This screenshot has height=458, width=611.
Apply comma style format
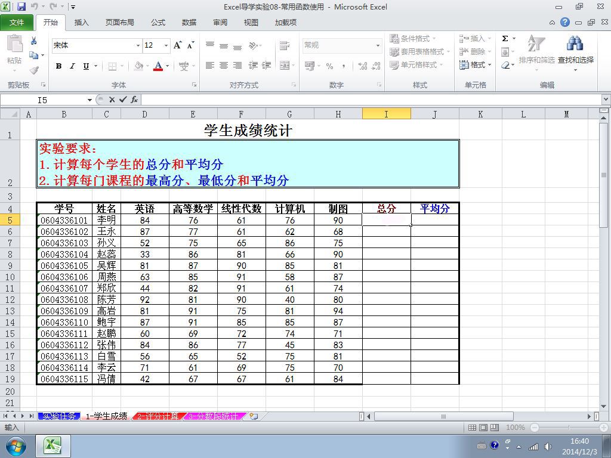(343, 66)
